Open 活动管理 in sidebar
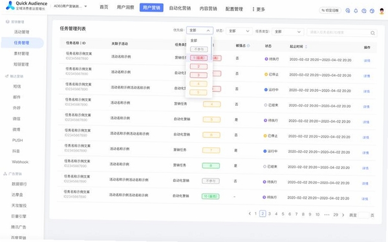Viewport: 388px width, 242px height. click(x=22, y=32)
